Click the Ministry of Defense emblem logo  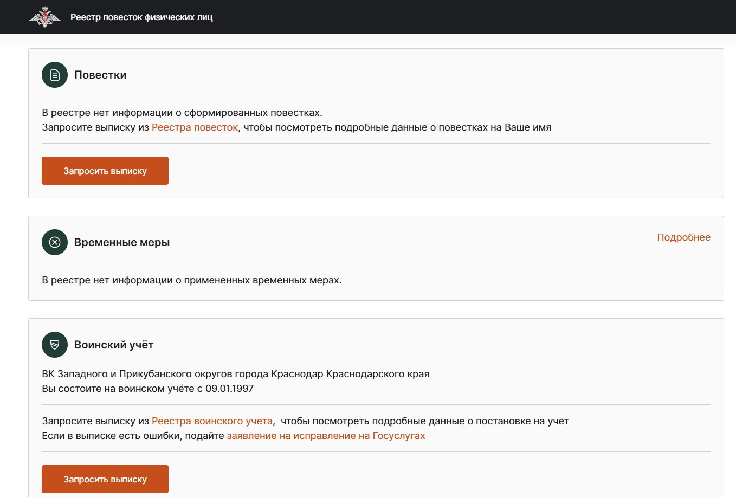(x=44, y=17)
